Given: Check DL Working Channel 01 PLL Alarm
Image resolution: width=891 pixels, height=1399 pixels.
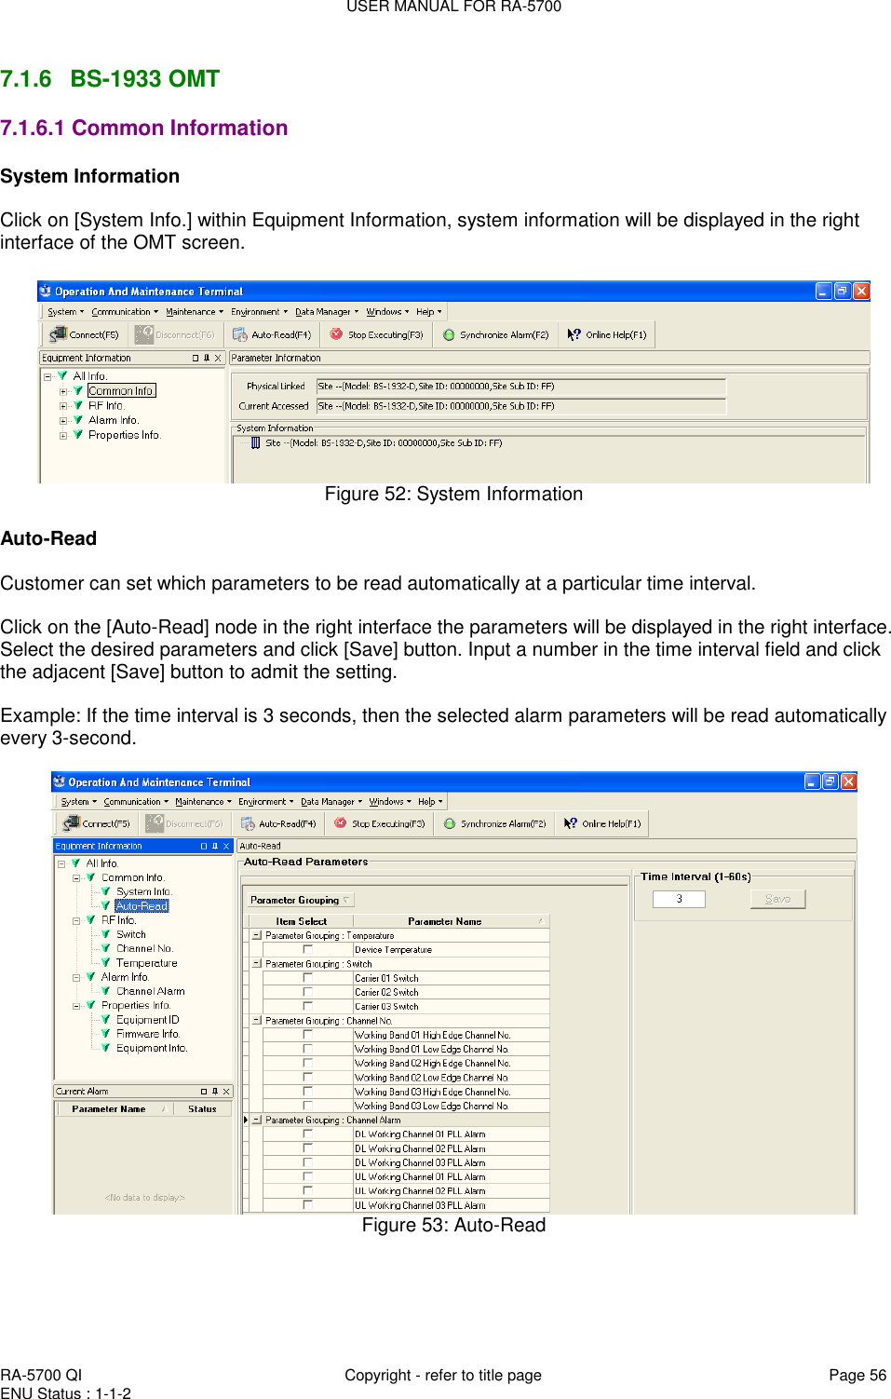Looking at the screenshot, I should 307,1134.
